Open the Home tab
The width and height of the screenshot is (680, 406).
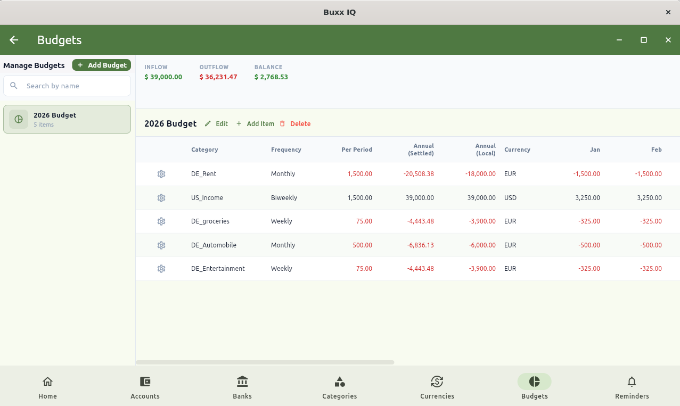click(x=47, y=387)
